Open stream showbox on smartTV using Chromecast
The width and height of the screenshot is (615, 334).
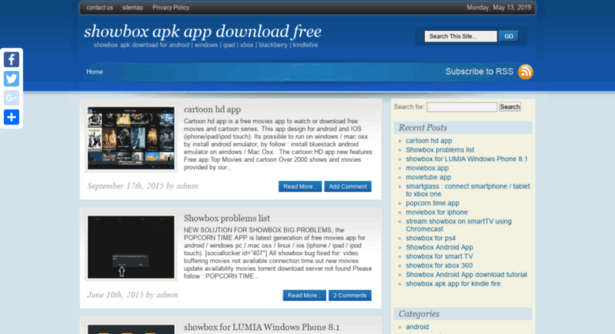tap(458, 225)
